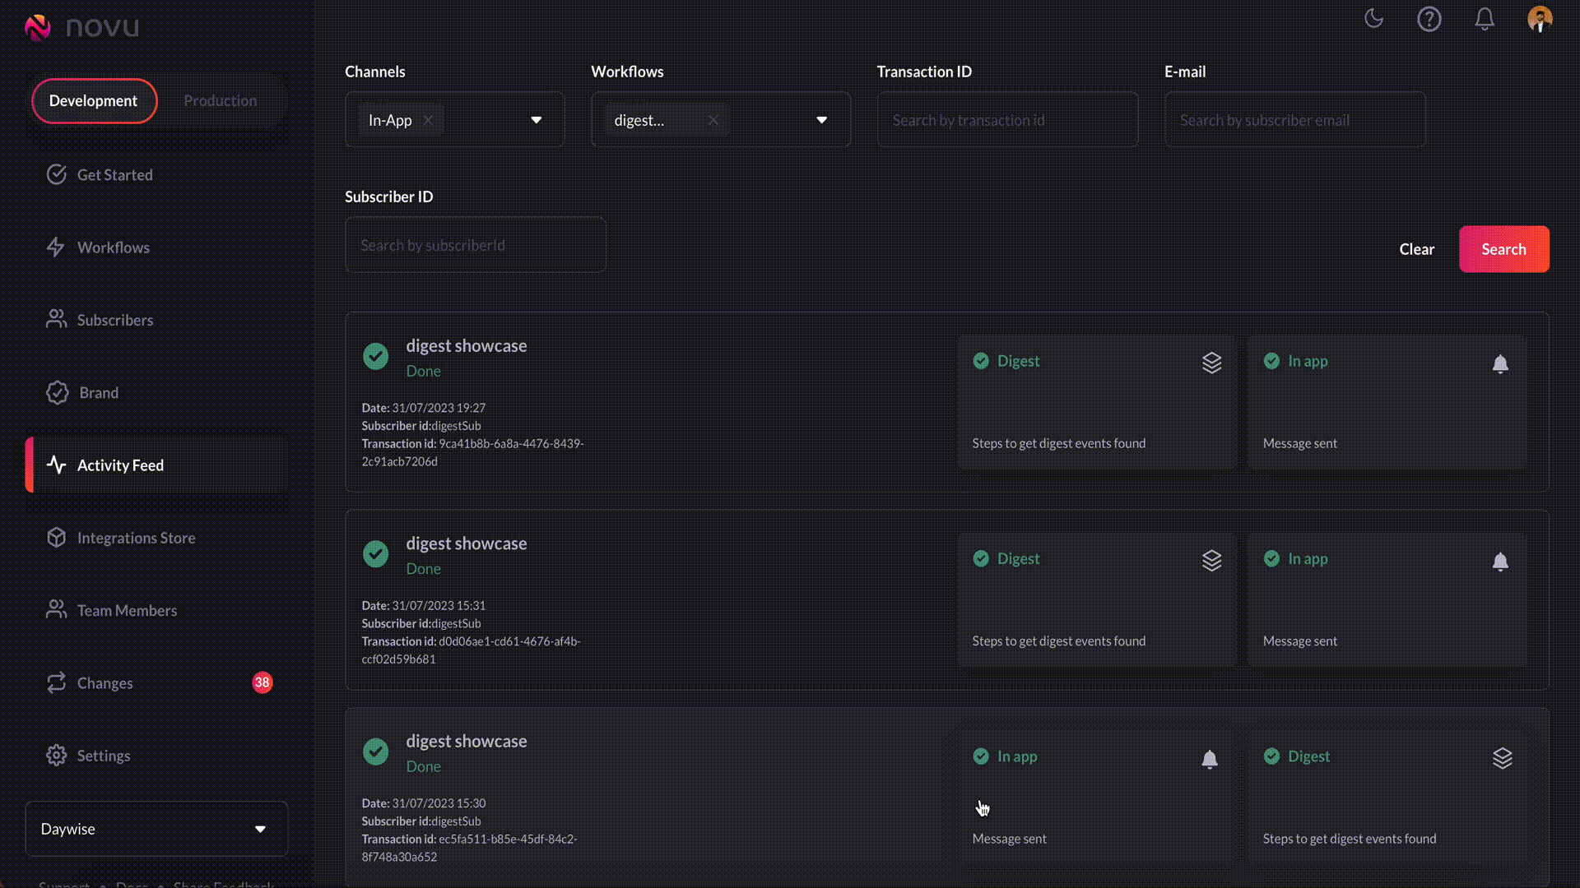
Task: Click the stacked layers icon in first Digest step
Action: tap(1211, 363)
